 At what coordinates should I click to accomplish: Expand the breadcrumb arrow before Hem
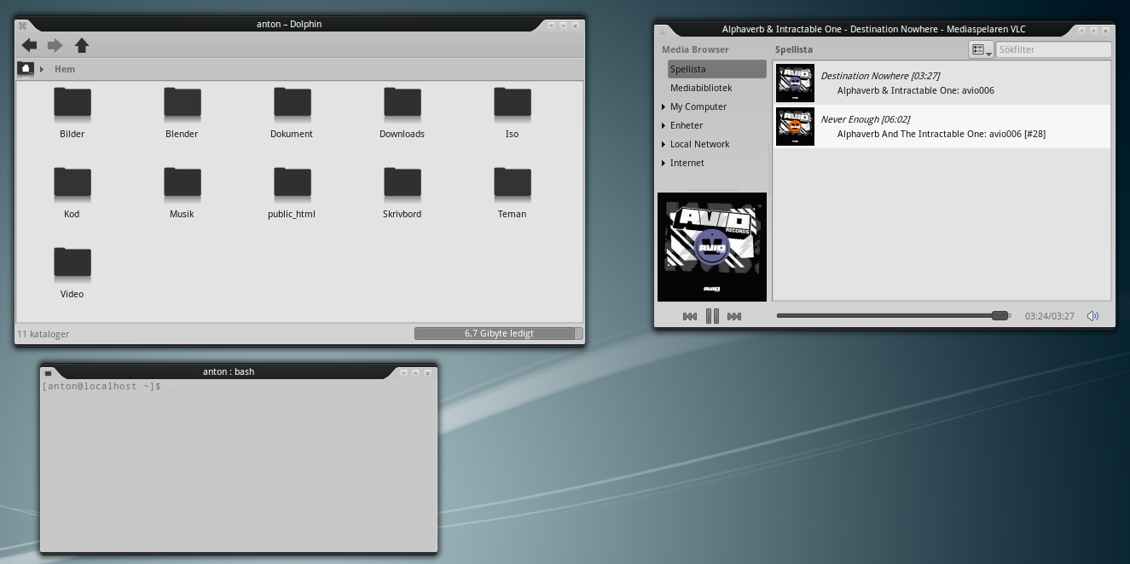click(x=42, y=69)
